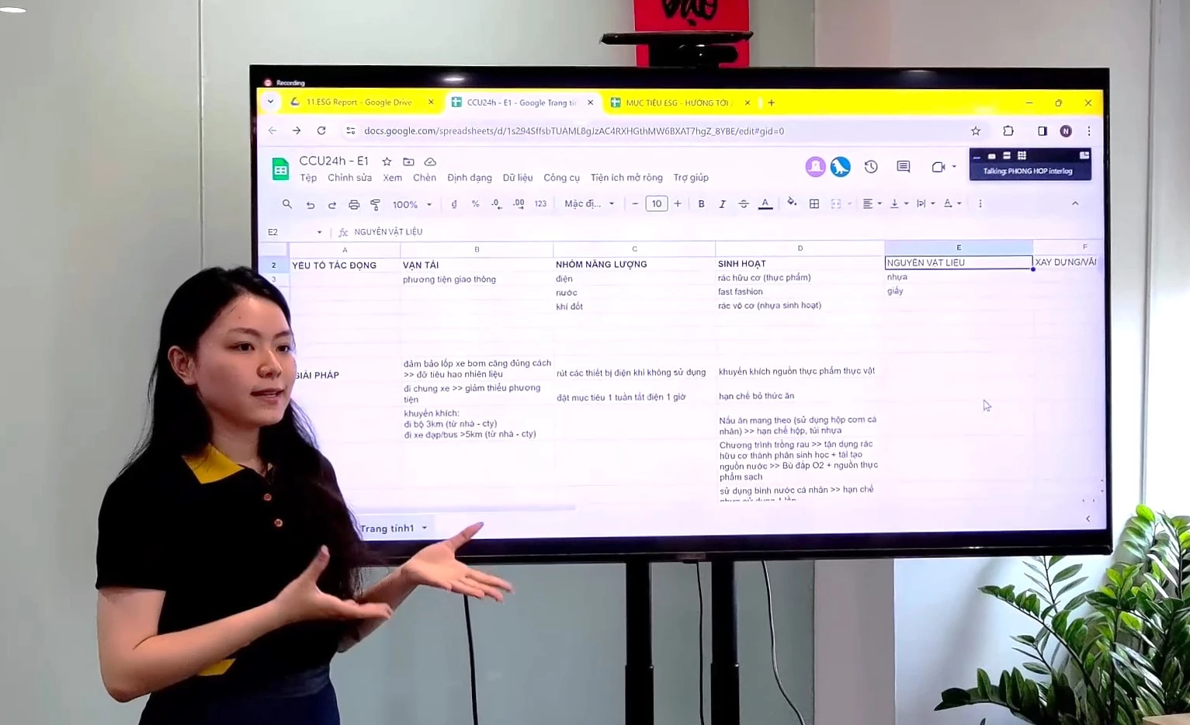
Task: Increase decimal places button
Action: (x=519, y=204)
